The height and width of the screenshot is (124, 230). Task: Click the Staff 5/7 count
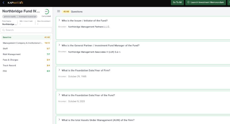(x=48, y=48)
